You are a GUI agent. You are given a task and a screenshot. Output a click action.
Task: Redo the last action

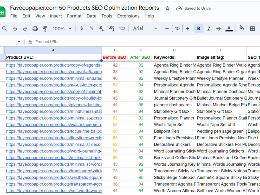pyautogui.click(x=25, y=29)
